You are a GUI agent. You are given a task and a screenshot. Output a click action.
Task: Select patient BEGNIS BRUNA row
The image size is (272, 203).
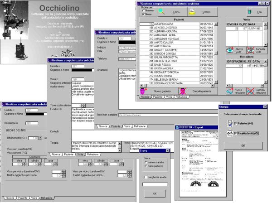pos(177,76)
